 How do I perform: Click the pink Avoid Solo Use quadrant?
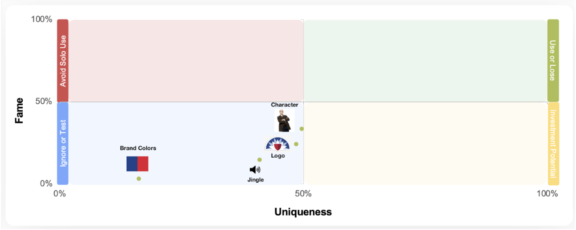186,60
